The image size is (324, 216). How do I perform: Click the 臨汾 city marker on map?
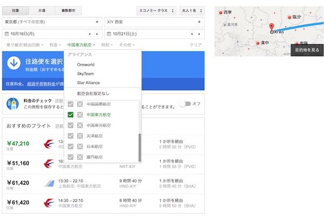(x=289, y=17)
